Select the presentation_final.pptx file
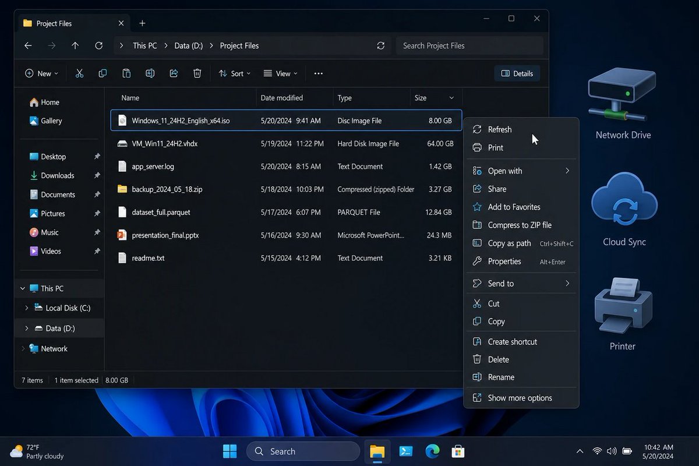This screenshot has width=699, height=466. 286,235
